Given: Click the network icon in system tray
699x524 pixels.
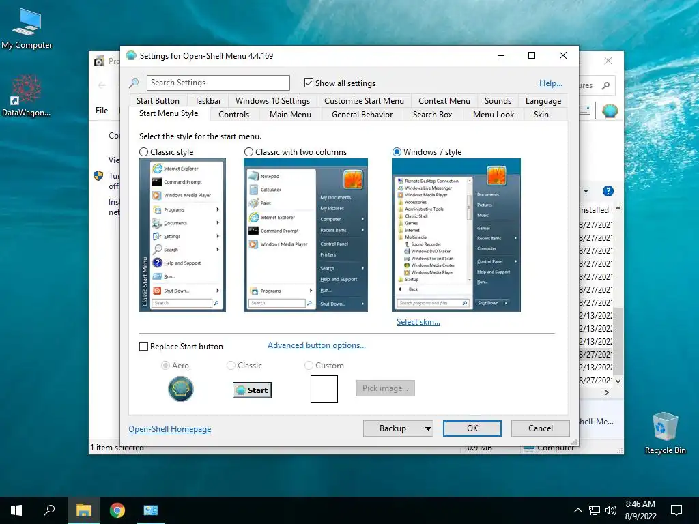Looking at the screenshot, I should coord(595,510).
